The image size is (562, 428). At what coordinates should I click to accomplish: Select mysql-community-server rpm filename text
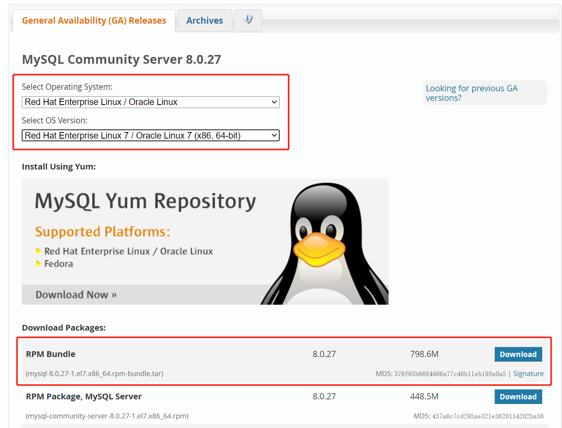click(x=107, y=416)
